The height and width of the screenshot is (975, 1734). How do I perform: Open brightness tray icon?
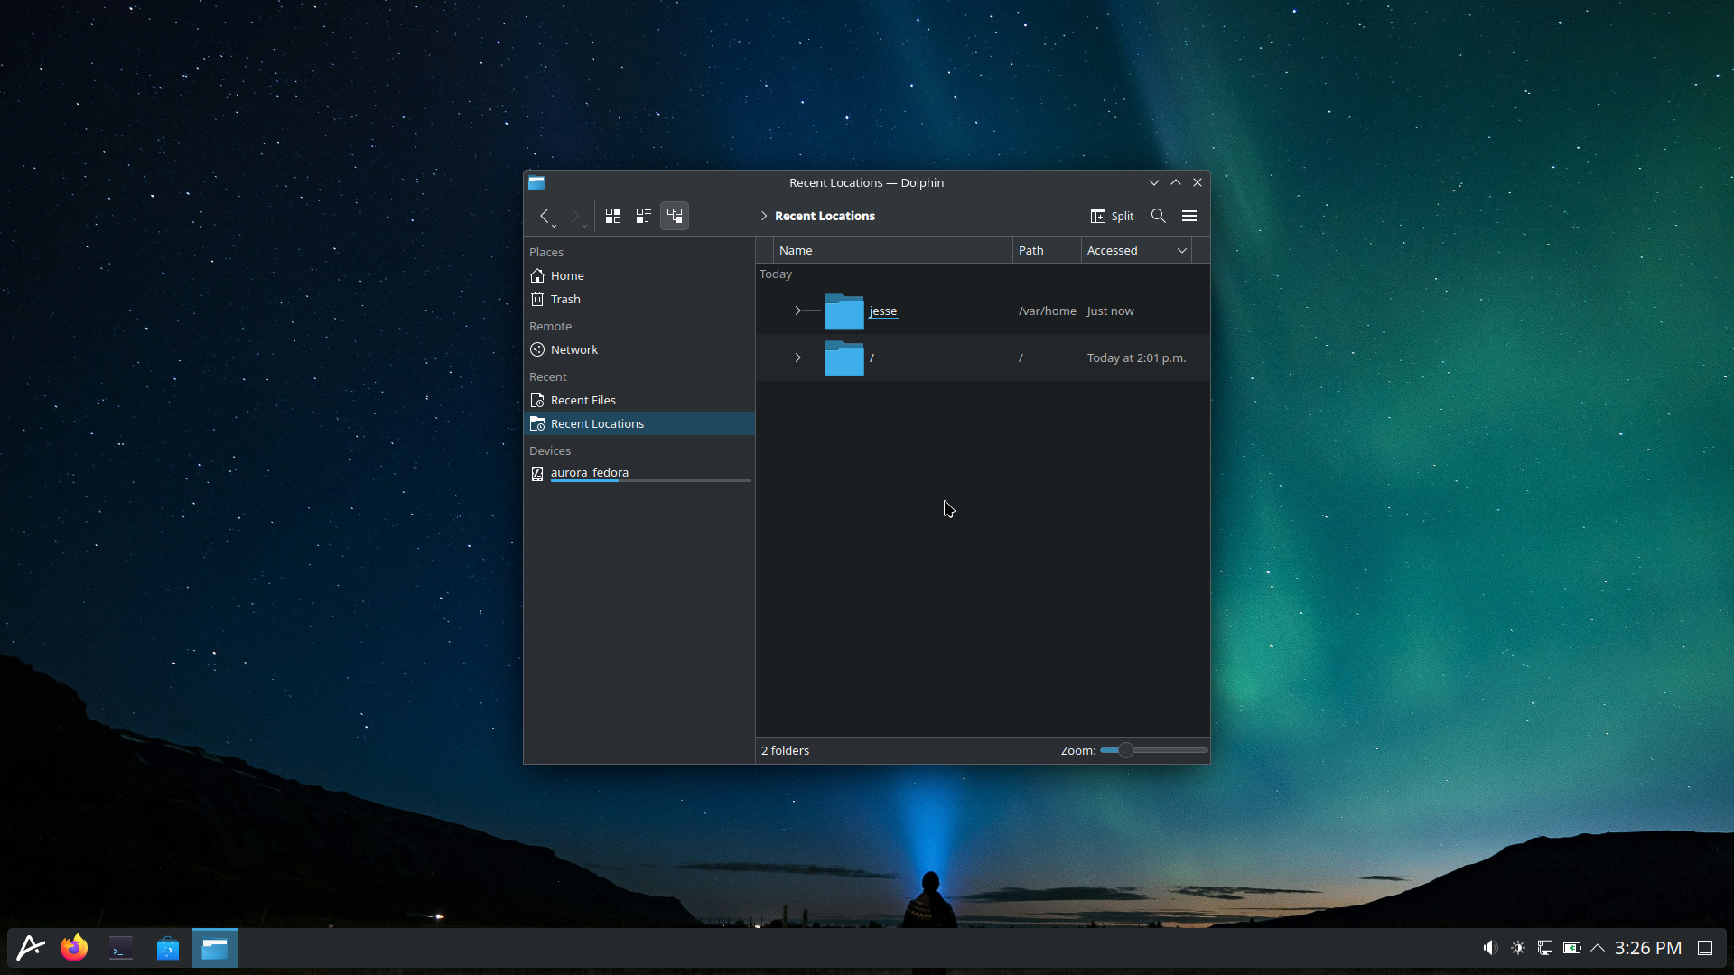[1518, 948]
